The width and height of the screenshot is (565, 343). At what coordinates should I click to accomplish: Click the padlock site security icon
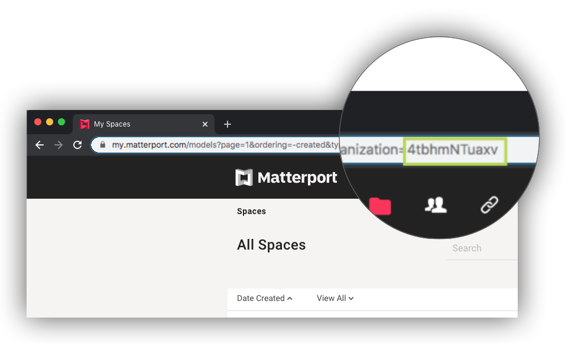[103, 145]
